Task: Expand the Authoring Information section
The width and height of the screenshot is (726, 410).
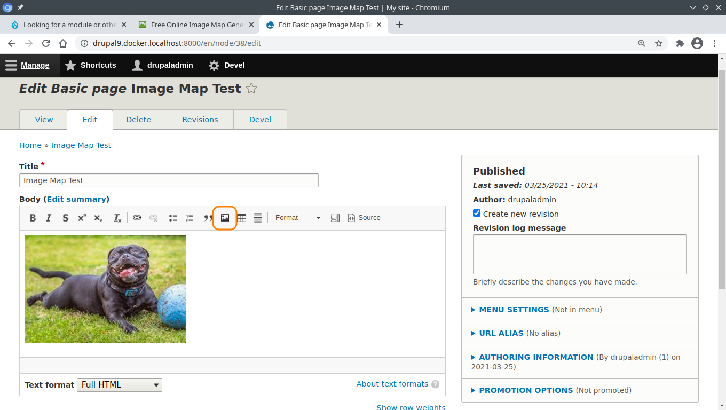Action: point(536,357)
